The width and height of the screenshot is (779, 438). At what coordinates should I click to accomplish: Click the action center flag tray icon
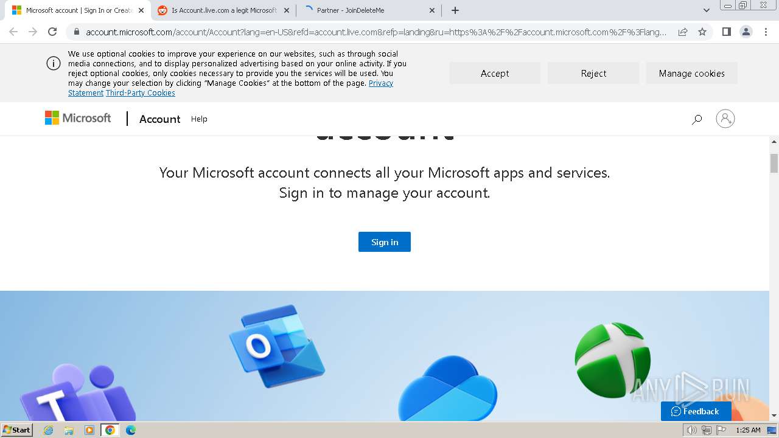coord(721,430)
